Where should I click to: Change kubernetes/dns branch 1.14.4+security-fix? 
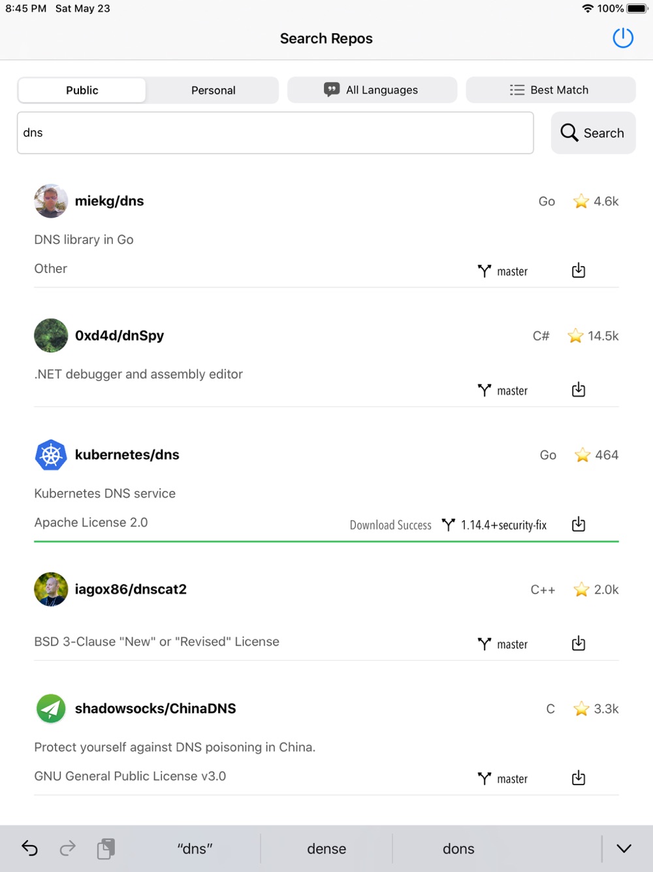click(494, 525)
